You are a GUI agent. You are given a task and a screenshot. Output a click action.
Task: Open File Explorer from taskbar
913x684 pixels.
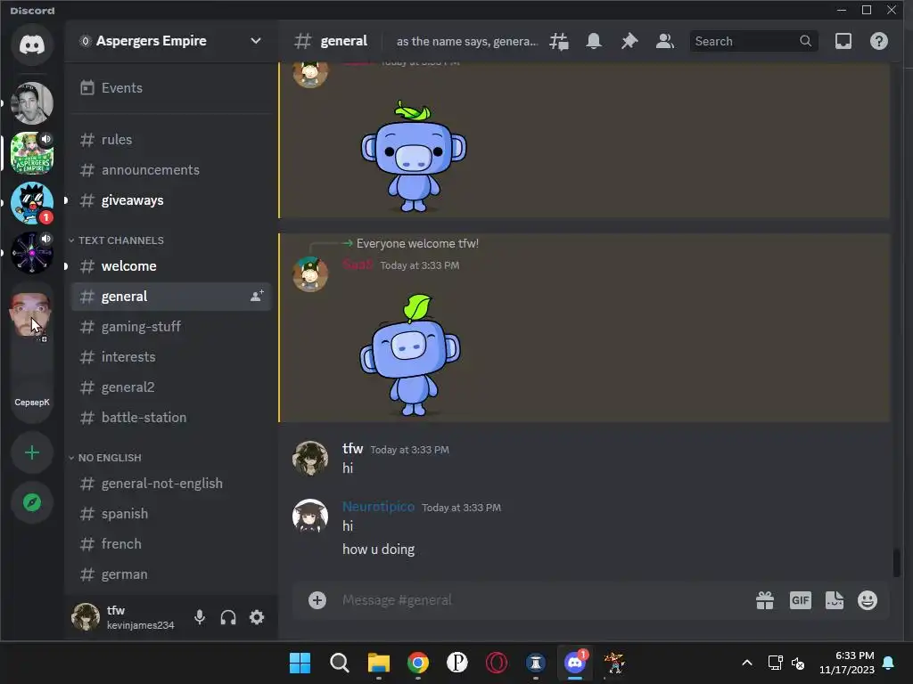378,663
